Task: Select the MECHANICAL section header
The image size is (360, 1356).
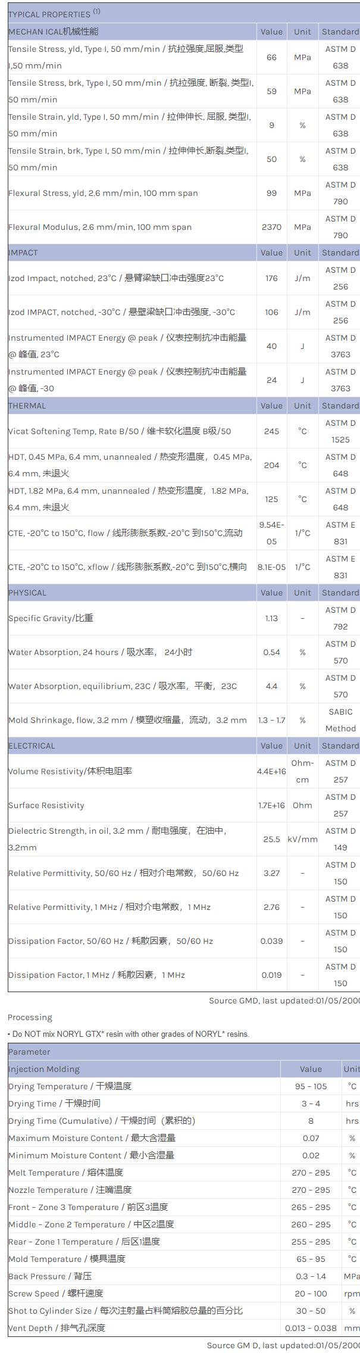Action: click(x=54, y=32)
